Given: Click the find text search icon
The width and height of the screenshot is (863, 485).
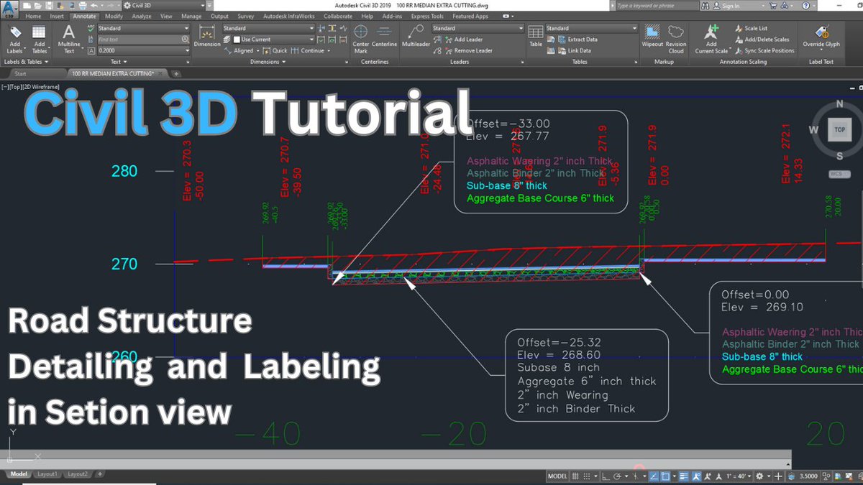Looking at the screenshot, I should [x=184, y=40].
